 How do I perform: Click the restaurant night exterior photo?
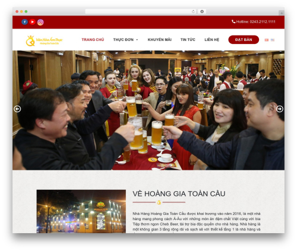(81, 211)
